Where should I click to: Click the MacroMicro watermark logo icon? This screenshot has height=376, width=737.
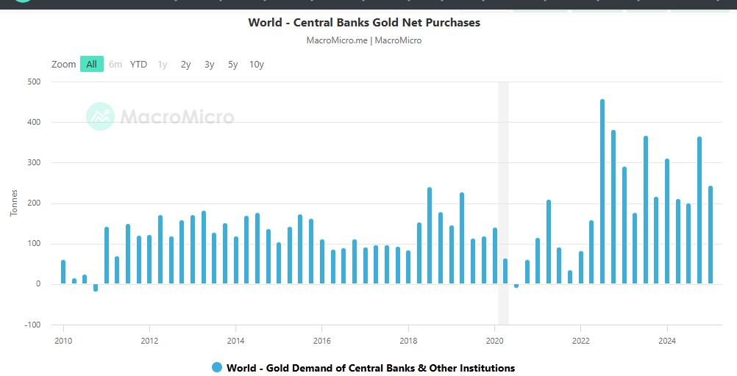(100, 116)
